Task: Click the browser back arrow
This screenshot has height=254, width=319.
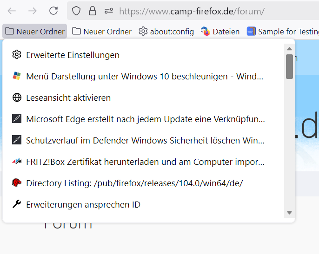Action: click(12, 11)
